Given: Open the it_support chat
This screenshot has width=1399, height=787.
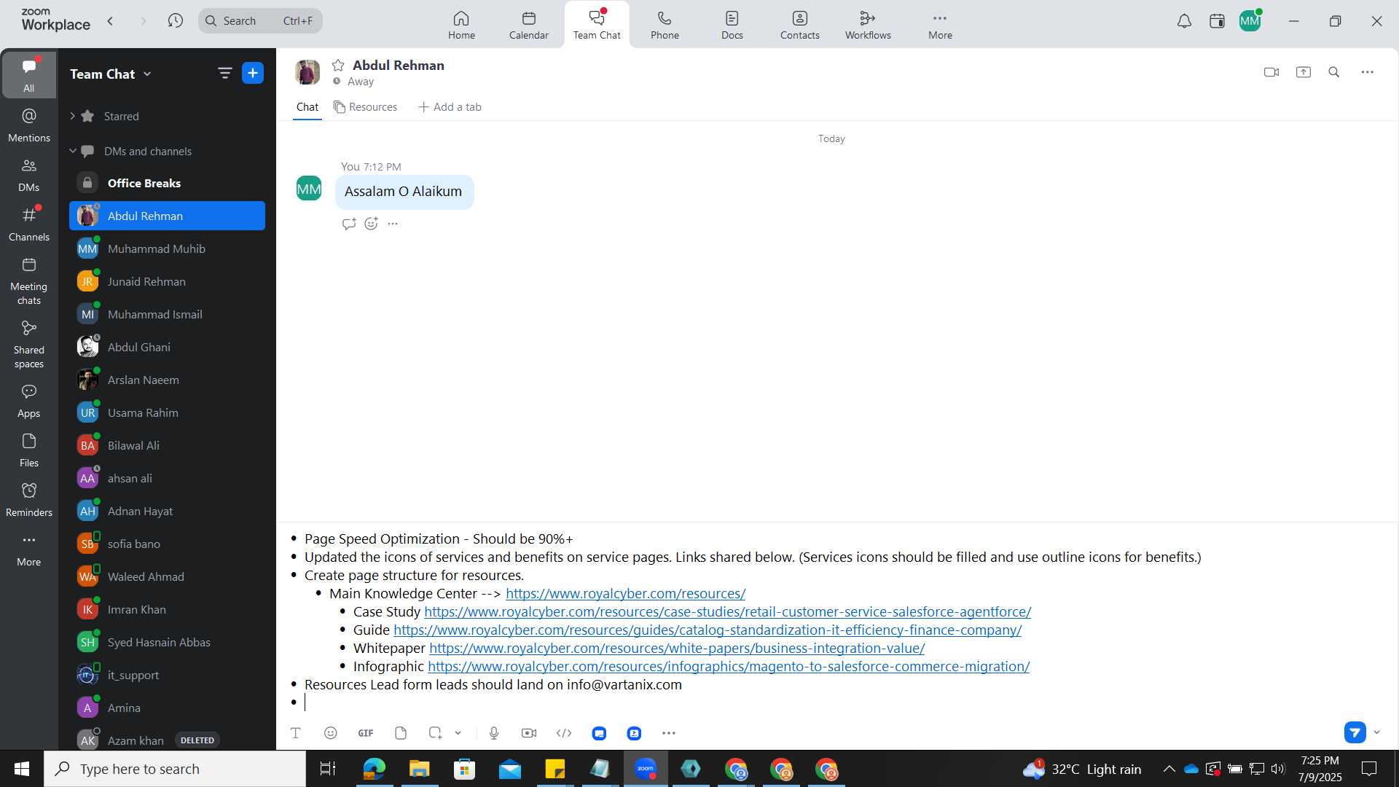Looking at the screenshot, I should tap(167, 675).
